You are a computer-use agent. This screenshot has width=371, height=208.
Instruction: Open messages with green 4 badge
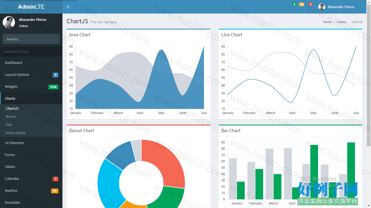tap(294, 4)
